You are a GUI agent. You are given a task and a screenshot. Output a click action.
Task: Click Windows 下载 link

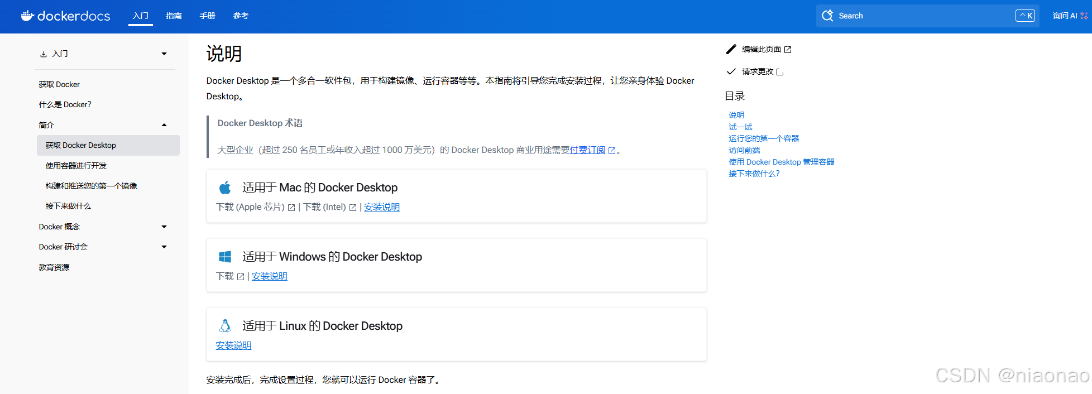coord(225,276)
